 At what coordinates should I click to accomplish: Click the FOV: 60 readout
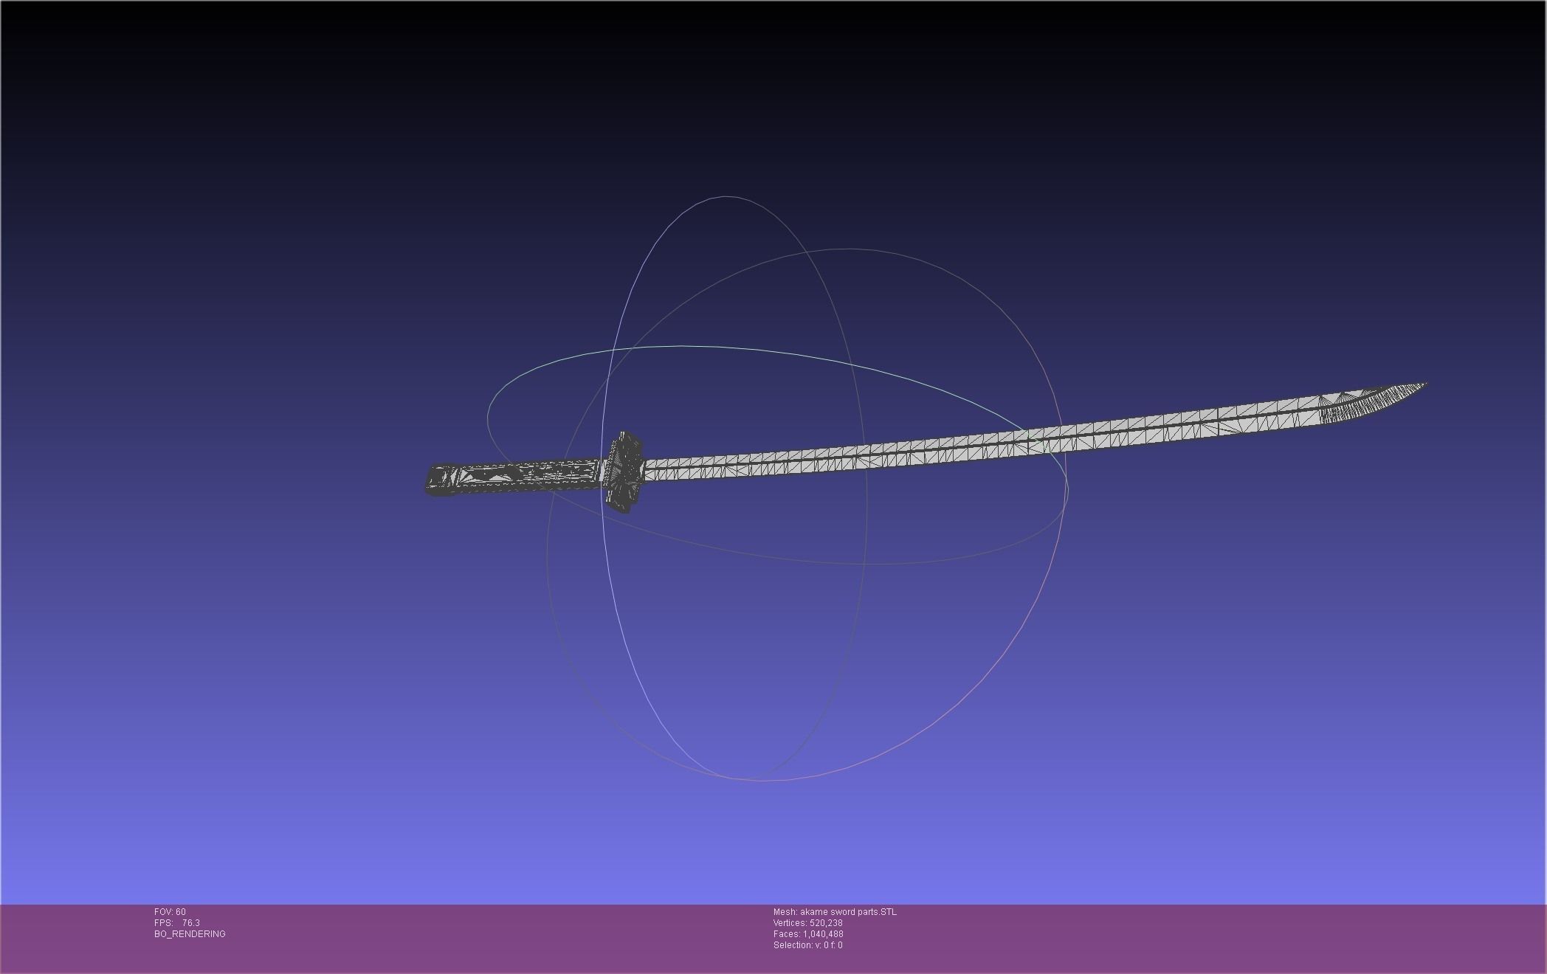point(170,912)
